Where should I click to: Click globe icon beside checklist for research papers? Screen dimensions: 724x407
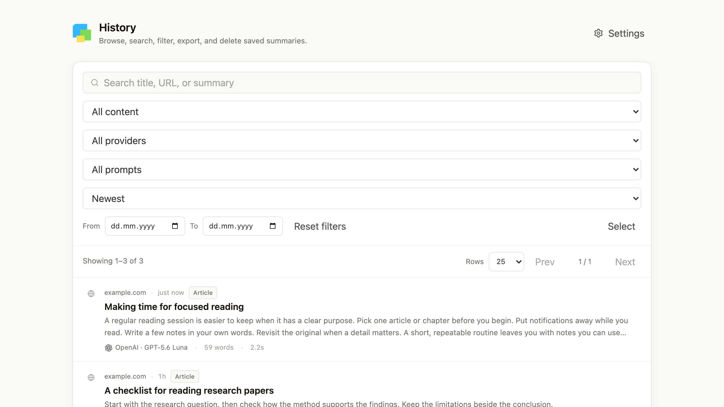click(91, 377)
